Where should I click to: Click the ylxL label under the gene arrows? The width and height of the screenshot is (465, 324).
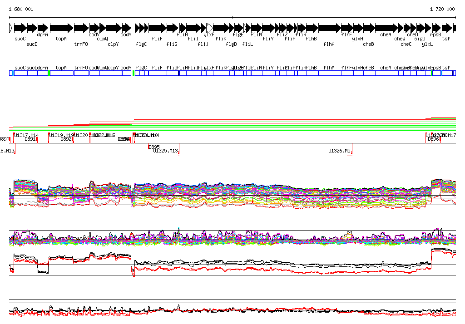(427, 44)
